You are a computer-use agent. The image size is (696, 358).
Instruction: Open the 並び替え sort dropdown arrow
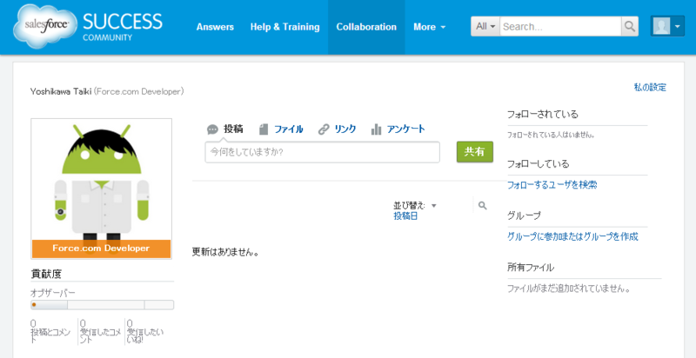click(x=433, y=206)
